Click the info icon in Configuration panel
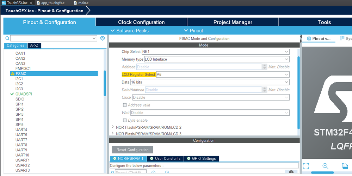 291,172
